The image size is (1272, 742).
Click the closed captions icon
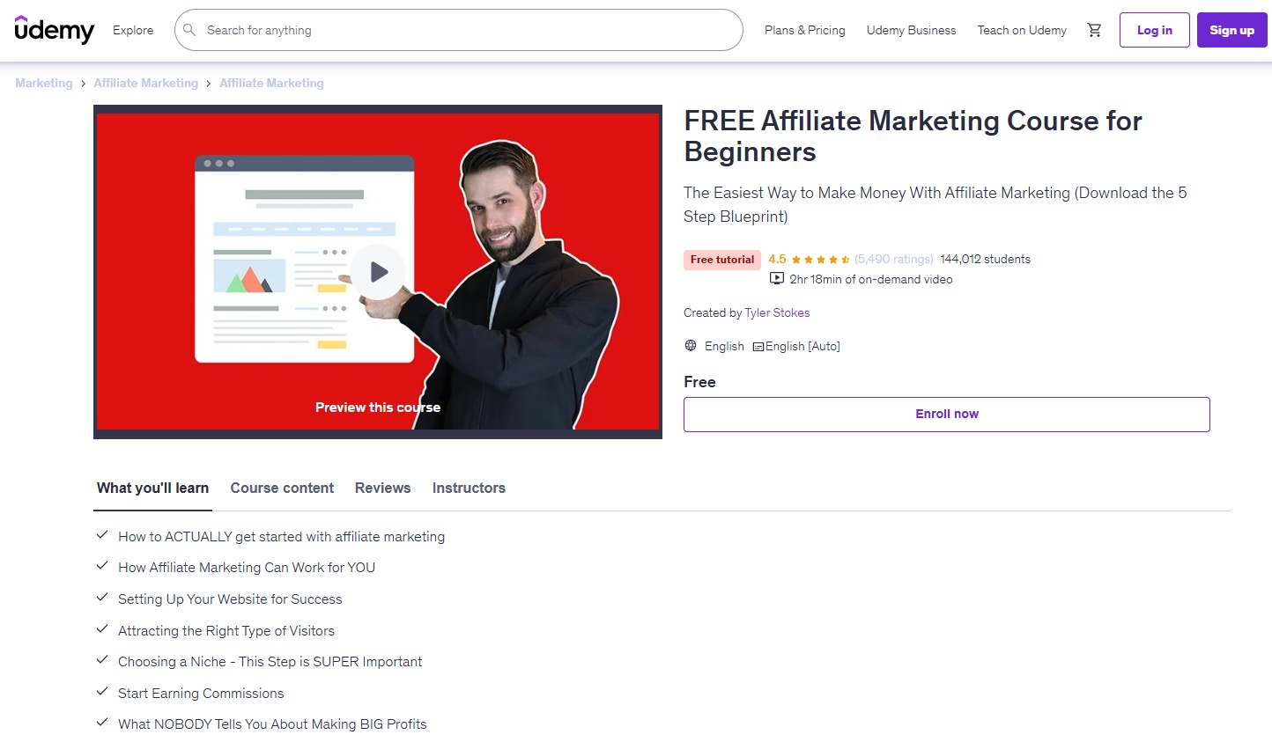(x=758, y=347)
